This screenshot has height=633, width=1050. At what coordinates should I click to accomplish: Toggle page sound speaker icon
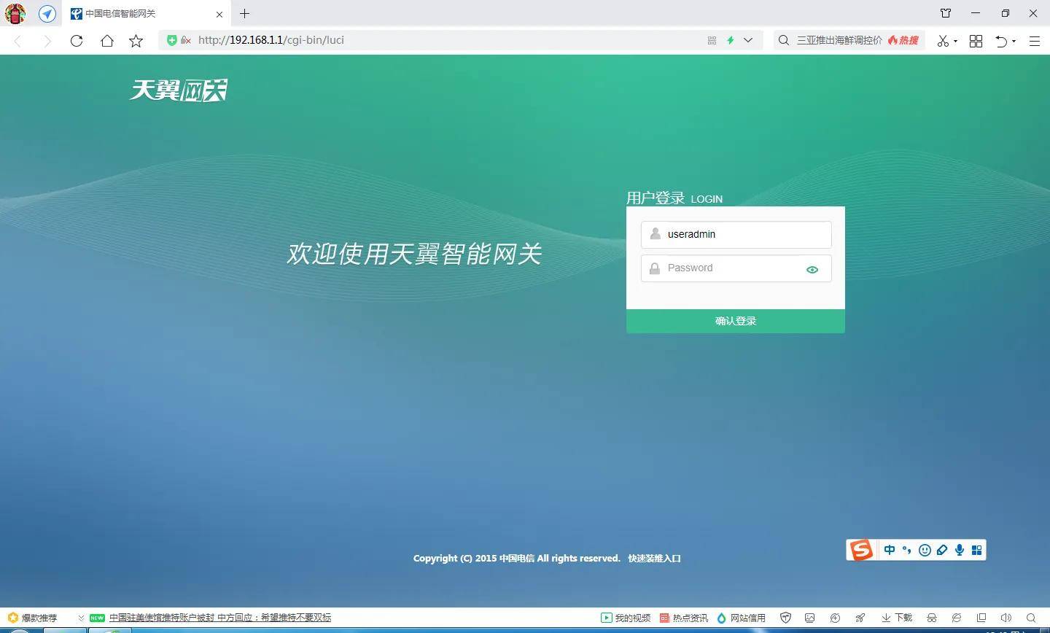(x=1006, y=618)
